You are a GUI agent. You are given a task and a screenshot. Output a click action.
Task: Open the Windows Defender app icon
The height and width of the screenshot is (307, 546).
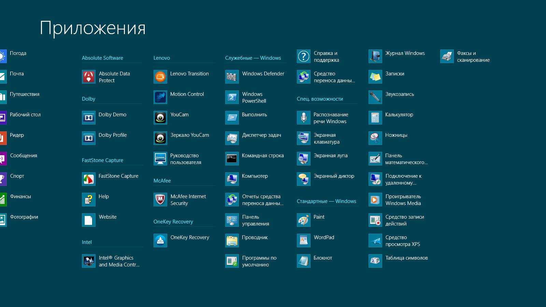pos(232,77)
